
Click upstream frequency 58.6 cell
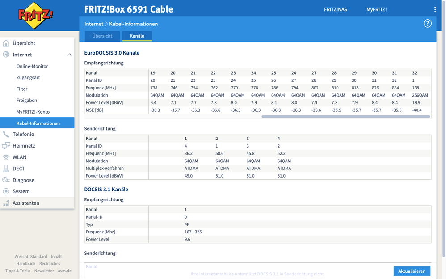click(219, 153)
